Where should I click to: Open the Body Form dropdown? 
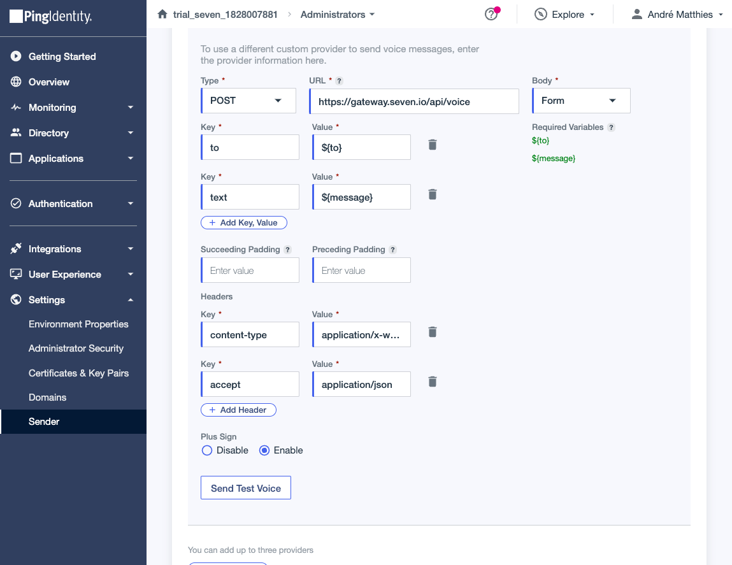580,101
